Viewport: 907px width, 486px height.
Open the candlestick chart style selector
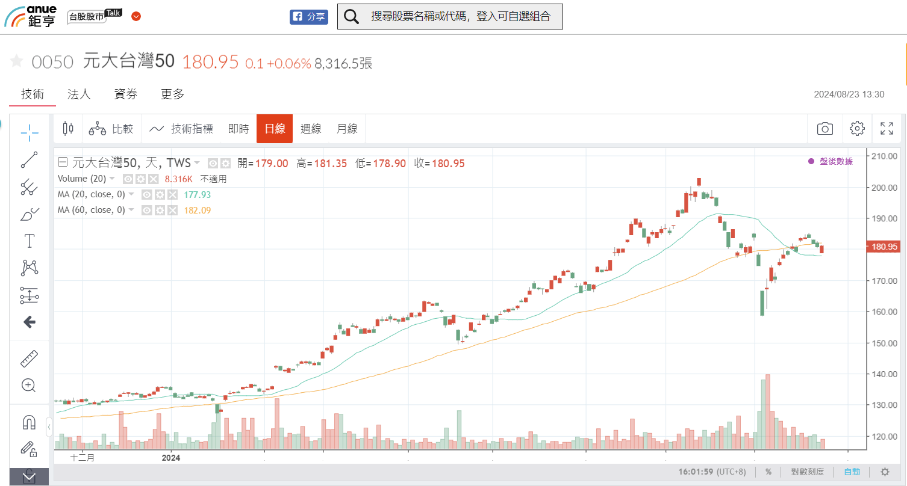pyautogui.click(x=68, y=129)
